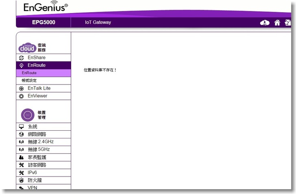
Task: Click the IoT Gateway header text
Action: [x=98, y=22]
